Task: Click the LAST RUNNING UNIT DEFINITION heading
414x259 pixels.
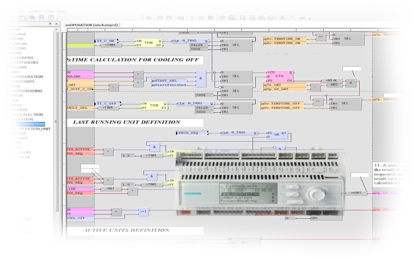Action: pos(127,122)
